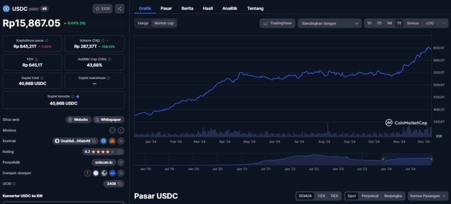This screenshot has height=204, width=451.
Task: Expand the Kontrak chevron
Action: [121, 141]
